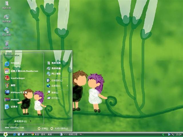
Task: Open 桌酷主题 Desk.ZhuoKu.Com in the Start menu
Action: click(x=21, y=71)
